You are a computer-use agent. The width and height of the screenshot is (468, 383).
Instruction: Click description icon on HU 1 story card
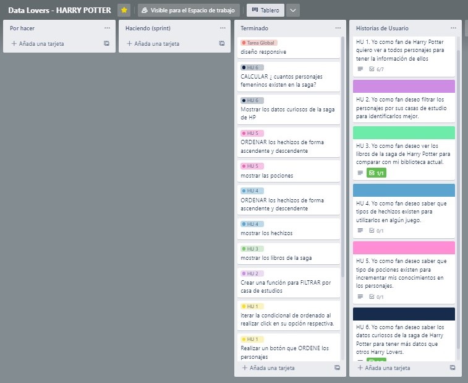click(x=360, y=69)
